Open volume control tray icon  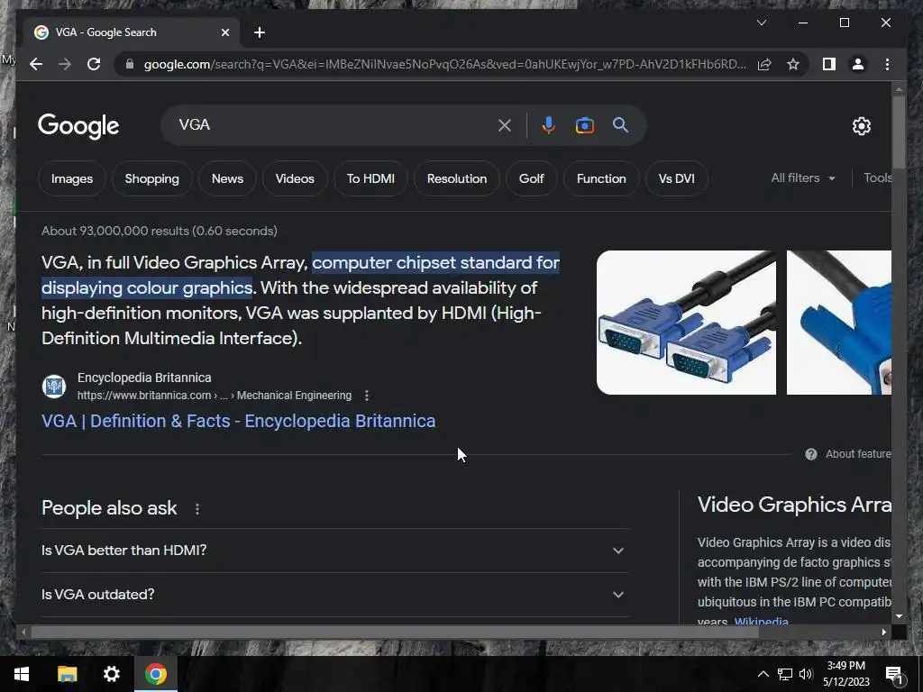coord(806,674)
